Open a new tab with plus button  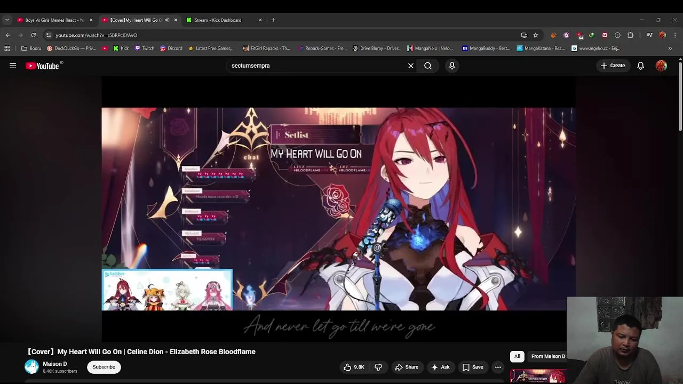(273, 20)
